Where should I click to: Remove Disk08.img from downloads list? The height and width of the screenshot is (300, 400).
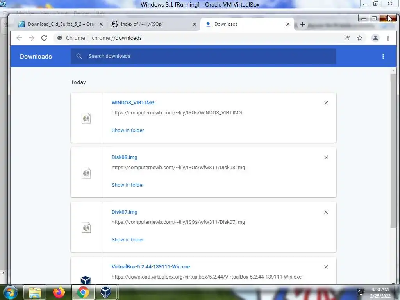(326, 157)
